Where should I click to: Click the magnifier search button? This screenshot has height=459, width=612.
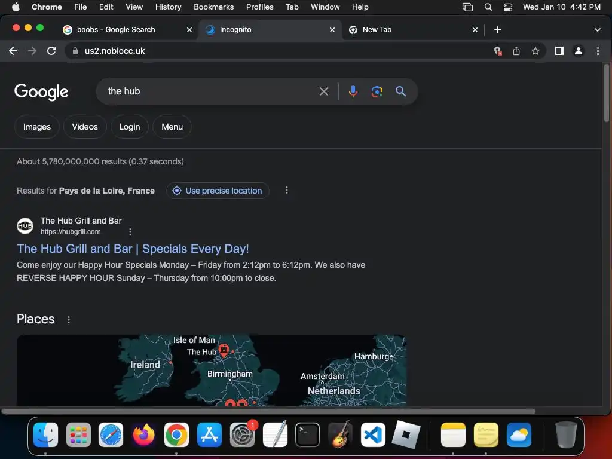pos(400,91)
